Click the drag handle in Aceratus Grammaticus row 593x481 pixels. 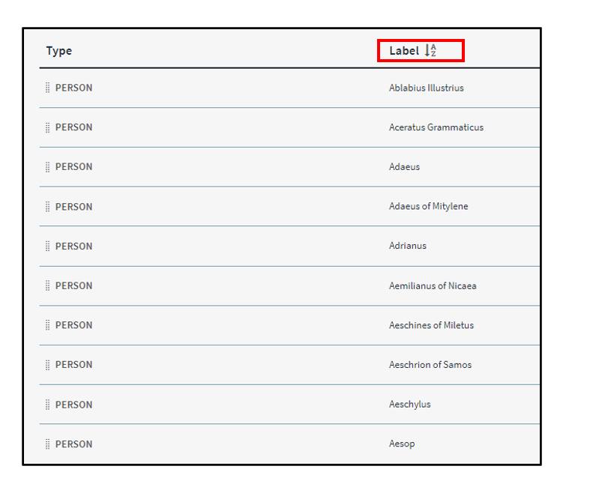point(47,127)
